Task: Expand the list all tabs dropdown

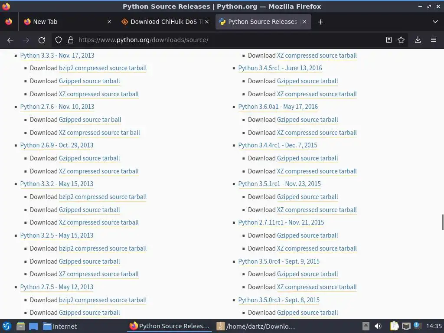Action: [x=435, y=22]
